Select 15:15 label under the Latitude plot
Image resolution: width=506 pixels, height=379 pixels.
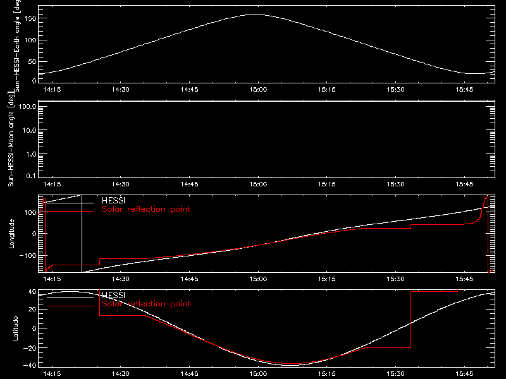click(327, 374)
